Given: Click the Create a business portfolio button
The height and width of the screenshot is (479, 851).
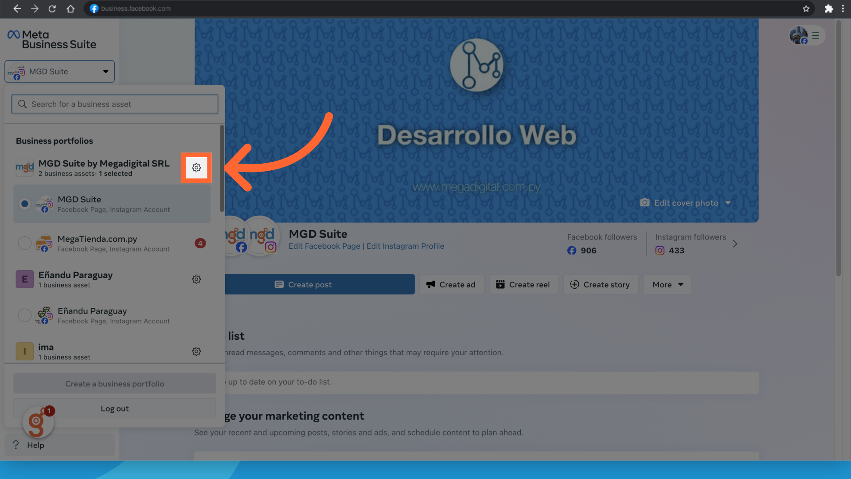Looking at the screenshot, I should pyautogui.click(x=114, y=384).
